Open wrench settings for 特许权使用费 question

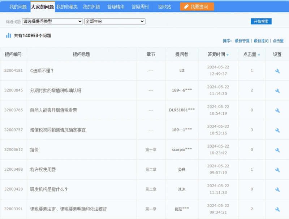tap(277, 169)
